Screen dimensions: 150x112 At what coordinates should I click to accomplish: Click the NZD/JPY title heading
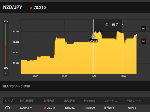pos(12,7)
